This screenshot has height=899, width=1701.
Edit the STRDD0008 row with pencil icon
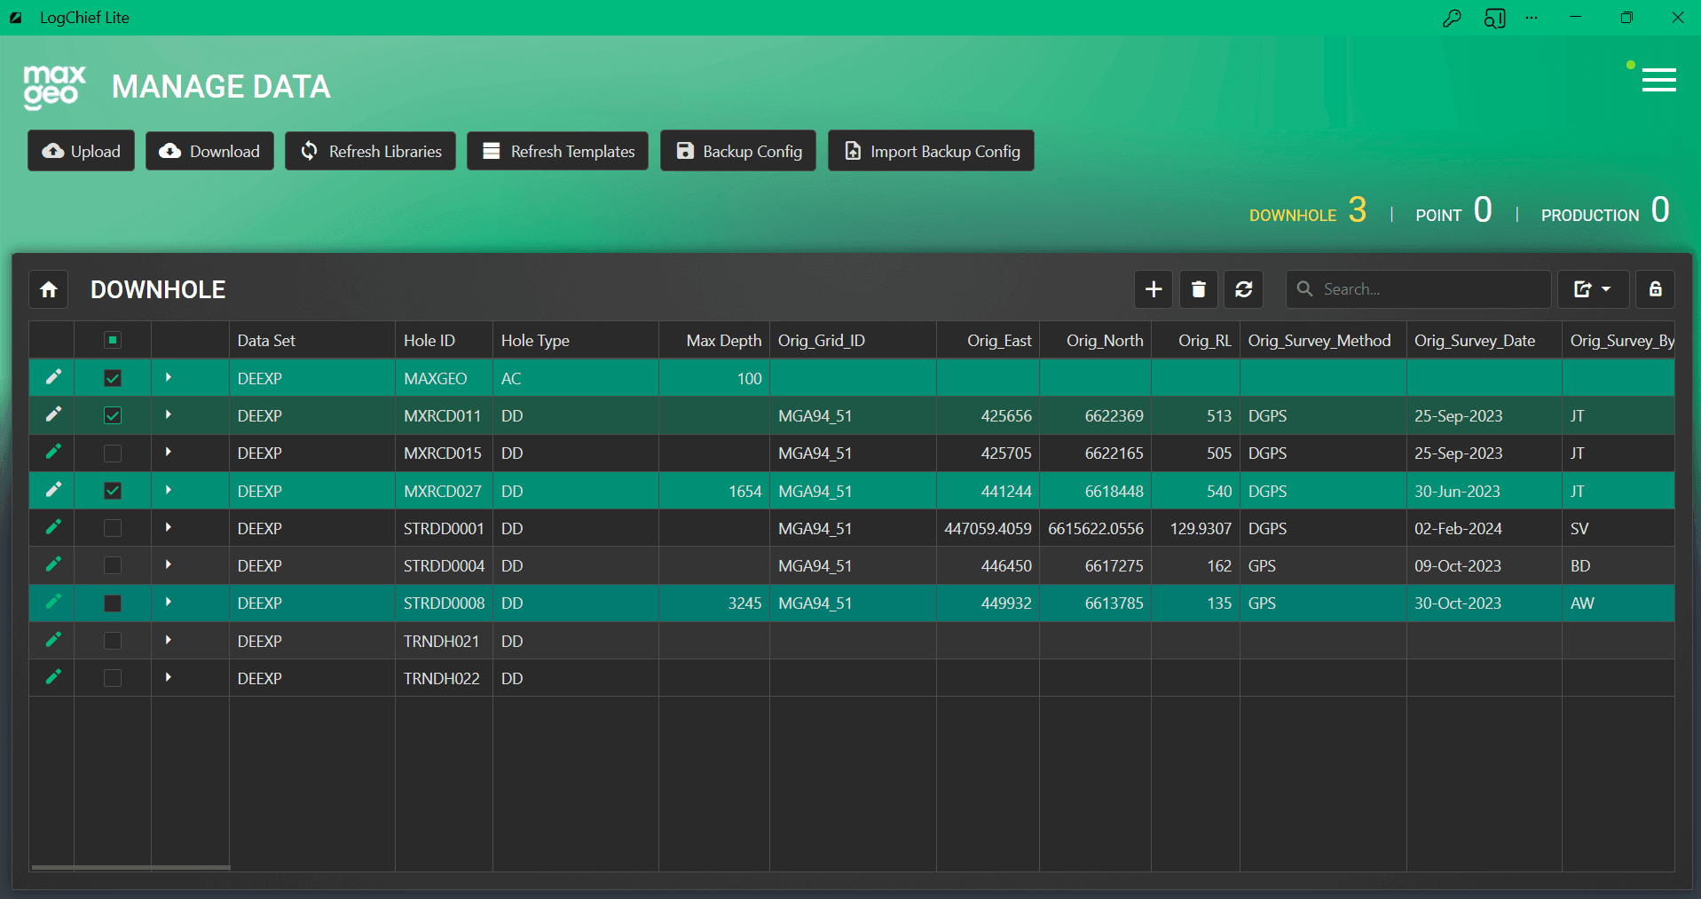pyautogui.click(x=53, y=602)
